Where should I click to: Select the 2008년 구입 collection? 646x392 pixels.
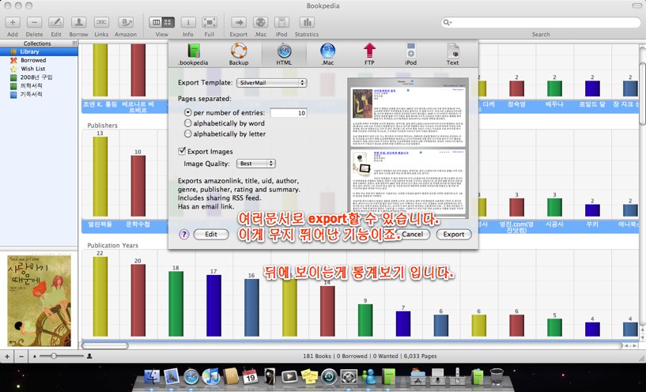pyautogui.click(x=39, y=77)
